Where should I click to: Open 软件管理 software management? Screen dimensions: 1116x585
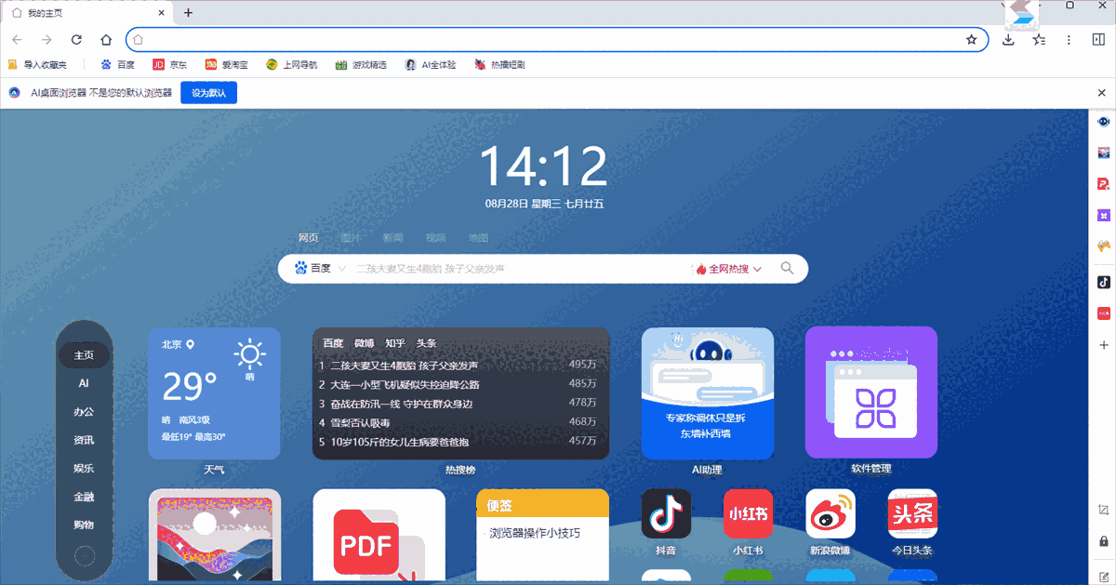[x=870, y=392]
